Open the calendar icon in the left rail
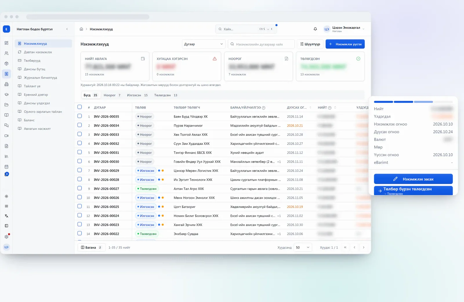 click(x=6, y=167)
